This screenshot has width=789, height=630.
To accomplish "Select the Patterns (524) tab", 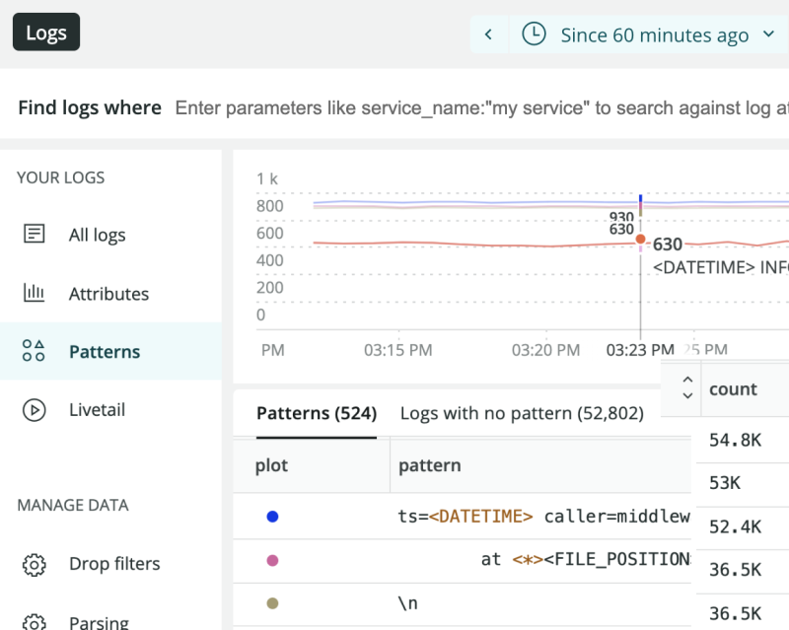I will tap(305, 413).
